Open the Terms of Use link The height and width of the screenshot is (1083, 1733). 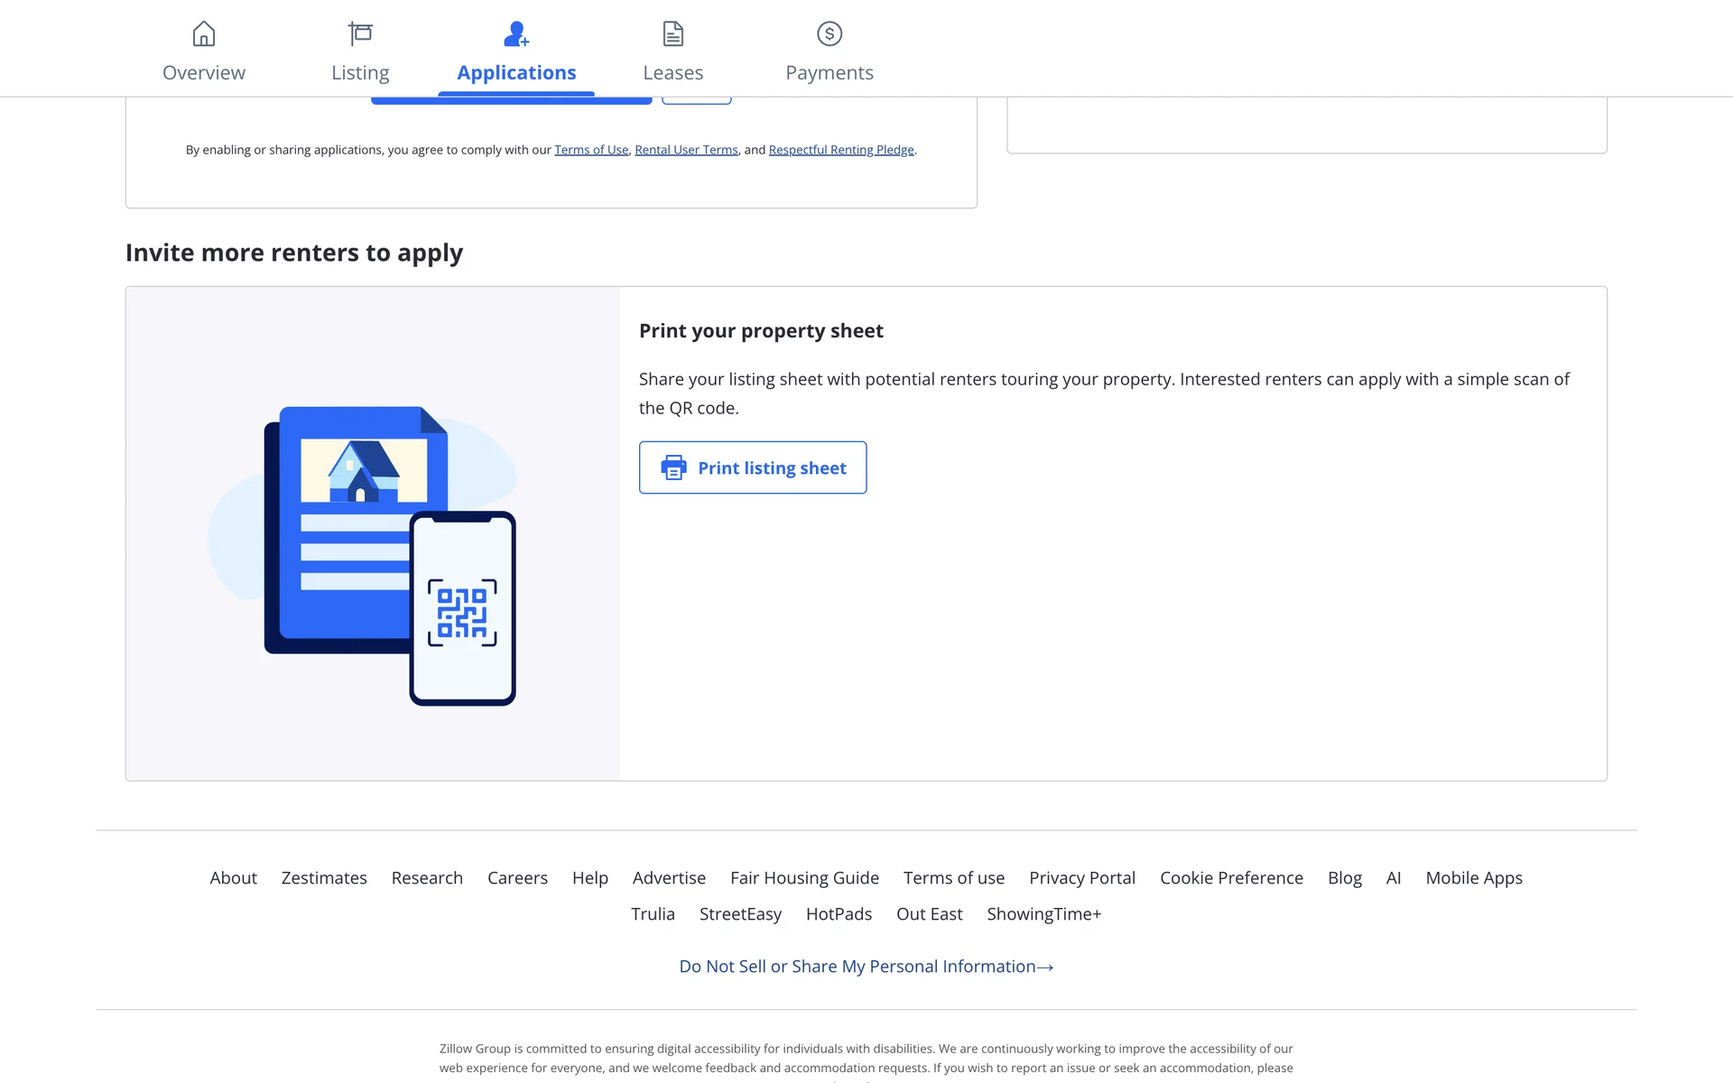tap(591, 150)
